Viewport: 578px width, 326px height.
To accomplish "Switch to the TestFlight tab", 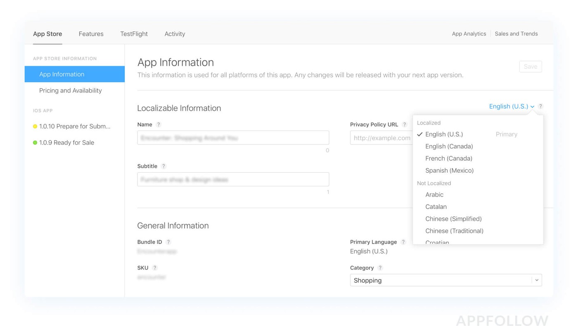I will (x=134, y=34).
